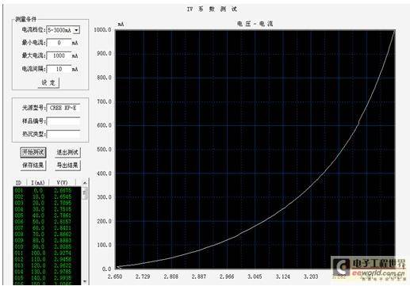The width and height of the screenshot is (410, 286).
Task: Click the 退出测试 button
Action: (x=67, y=152)
